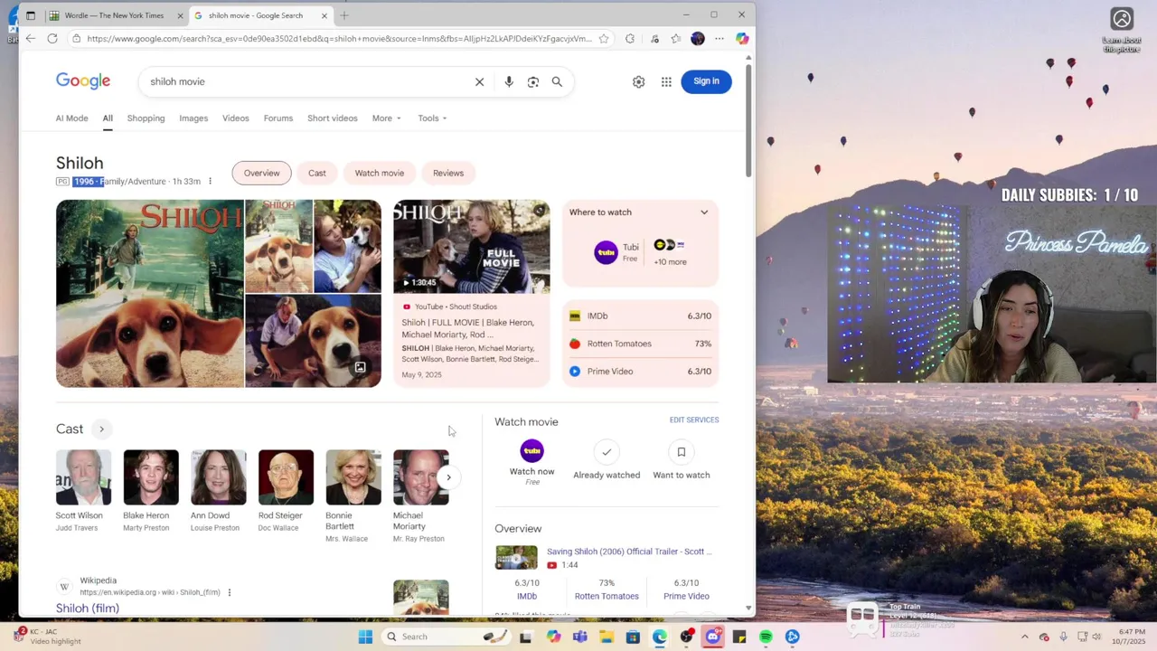Bookmark this page with the star icon
The width and height of the screenshot is (1157, 651).
click(604, 39)
